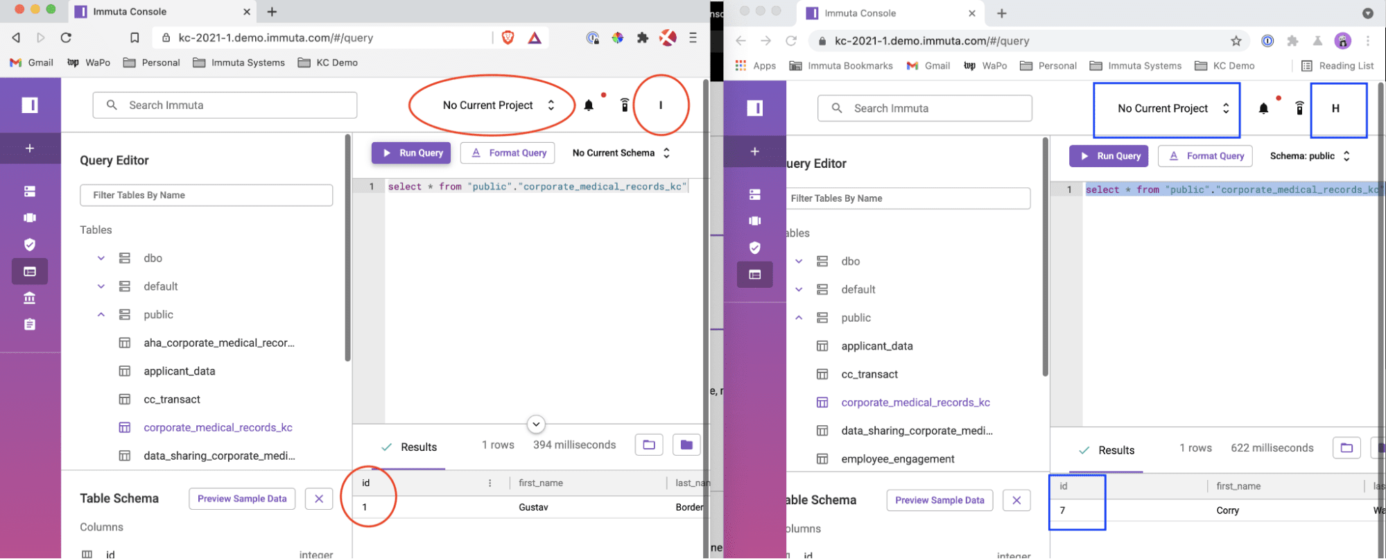Open Data Sources icon in left window sidebar
The width and height of the screenshot is (1386, 559).
click(30, 191)
